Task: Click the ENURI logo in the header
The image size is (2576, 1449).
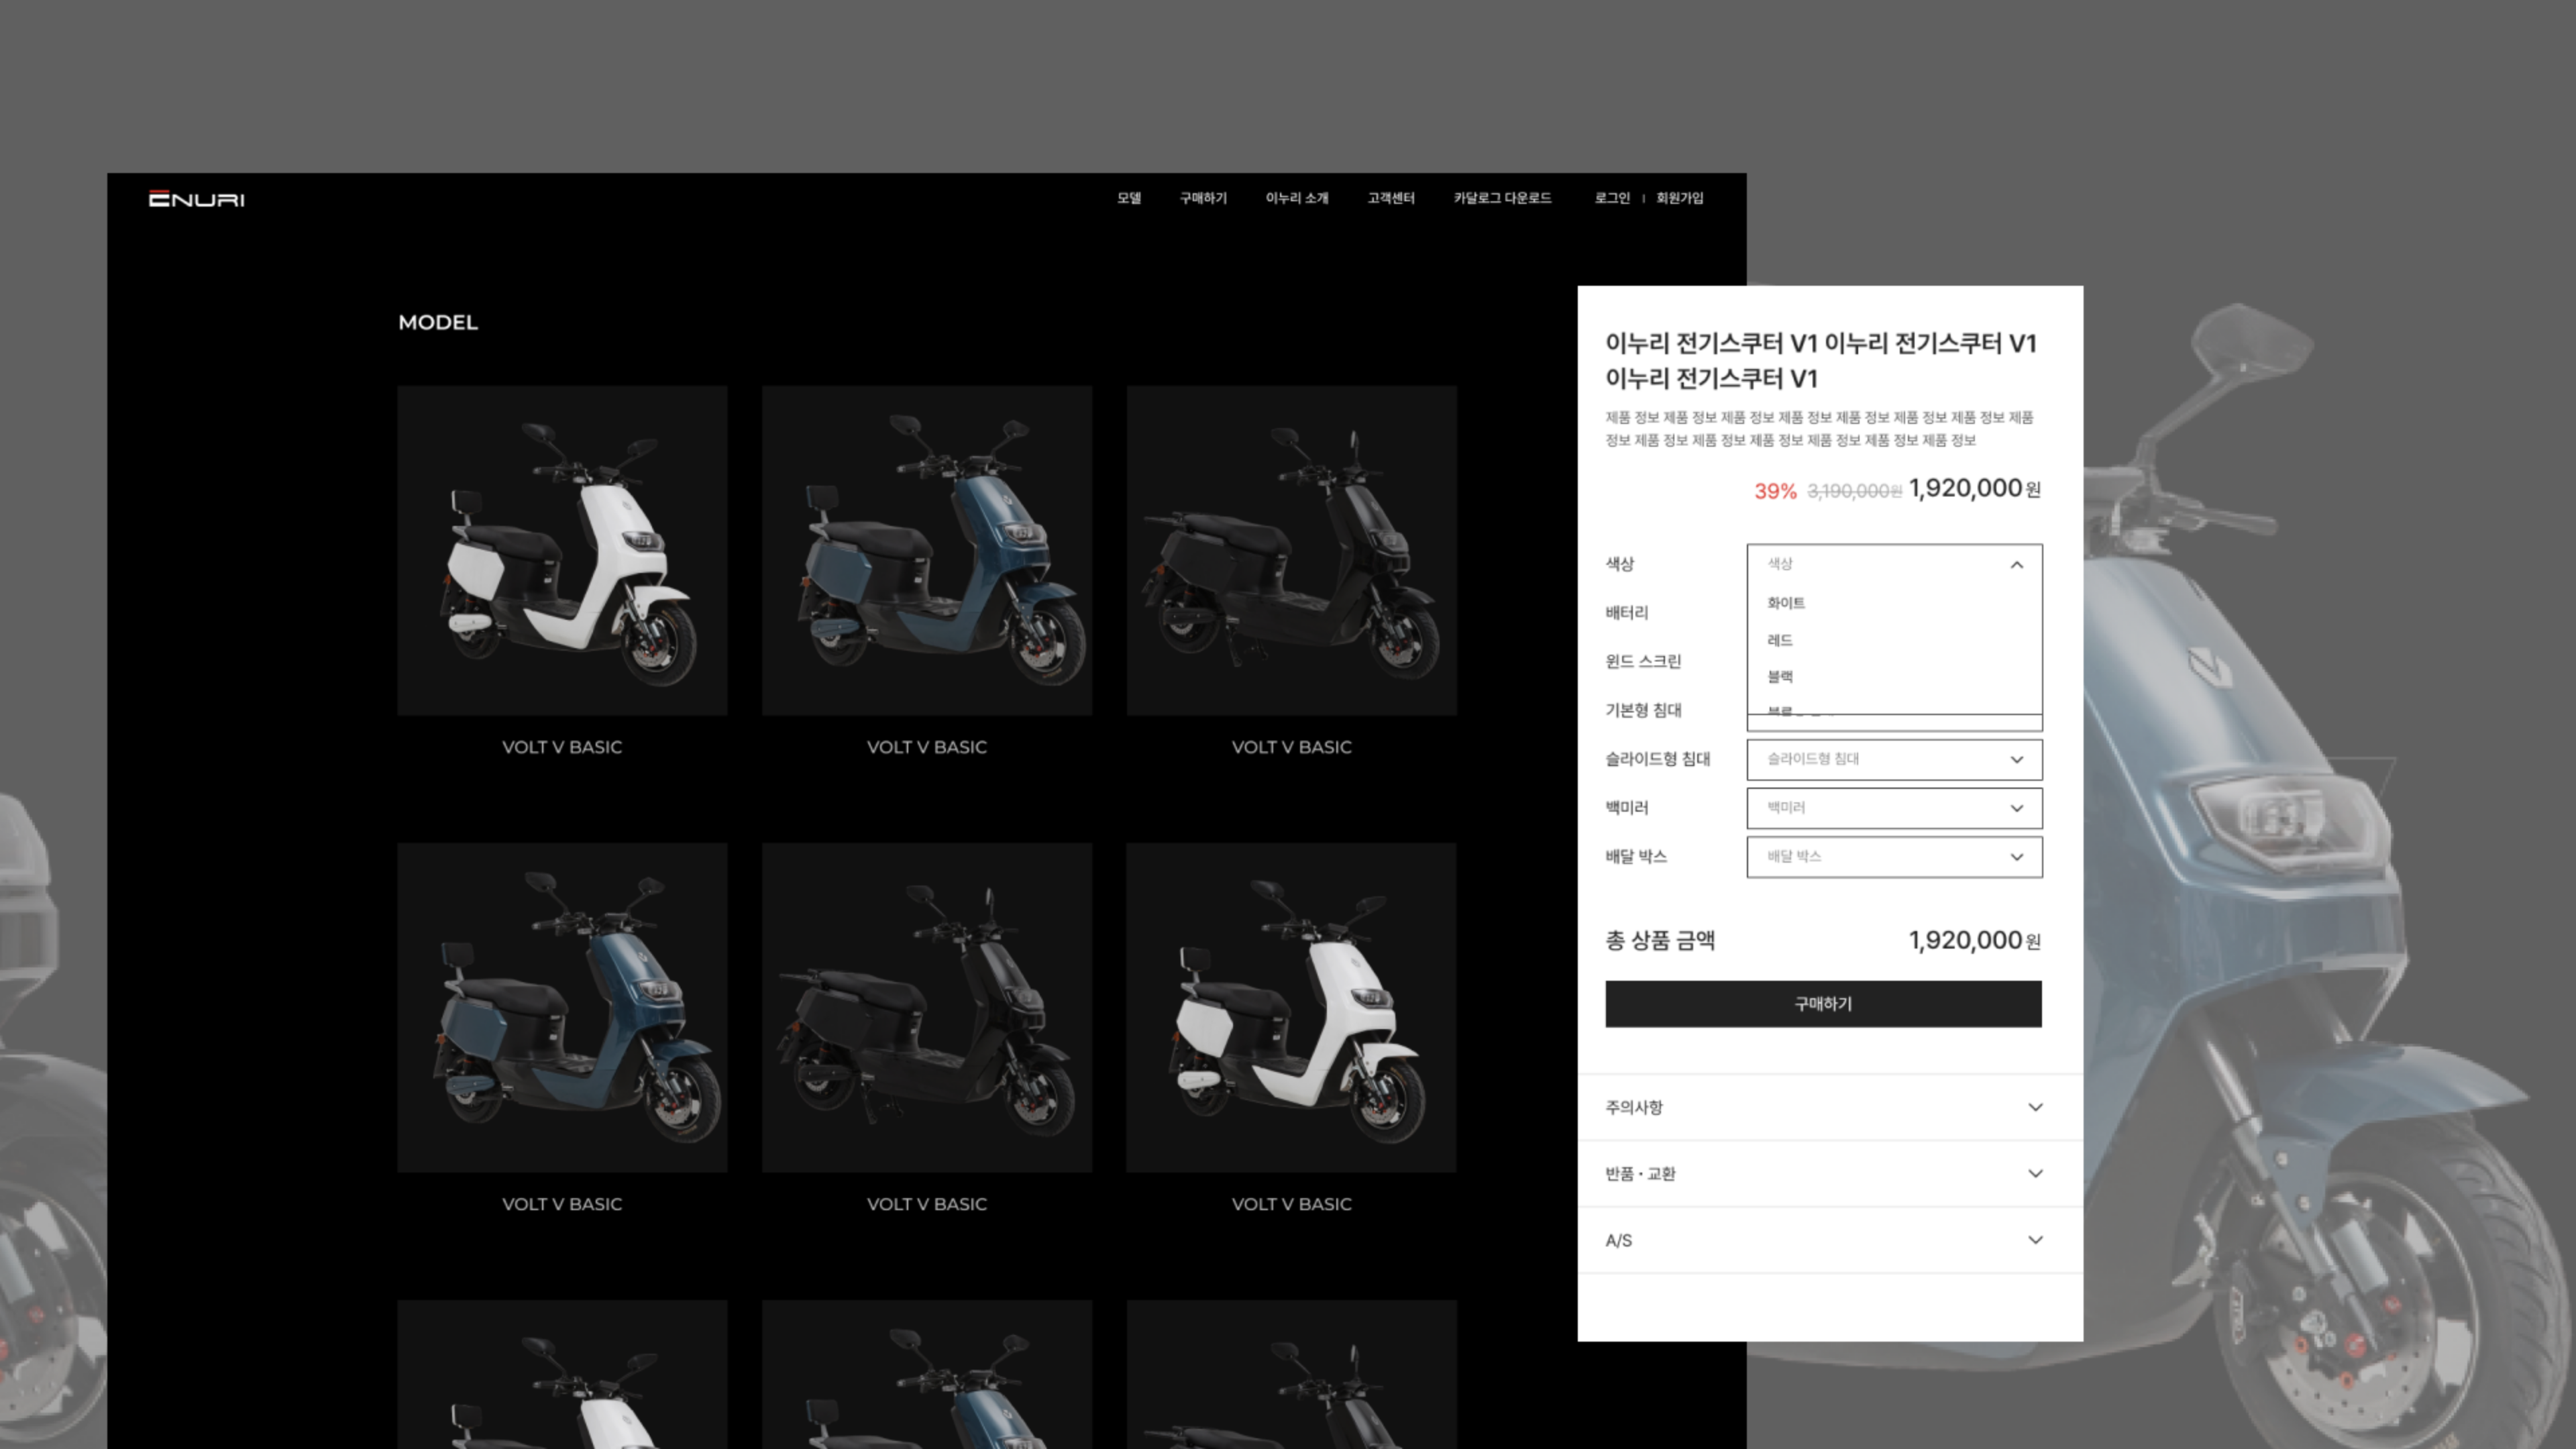Action: point(196,199)
